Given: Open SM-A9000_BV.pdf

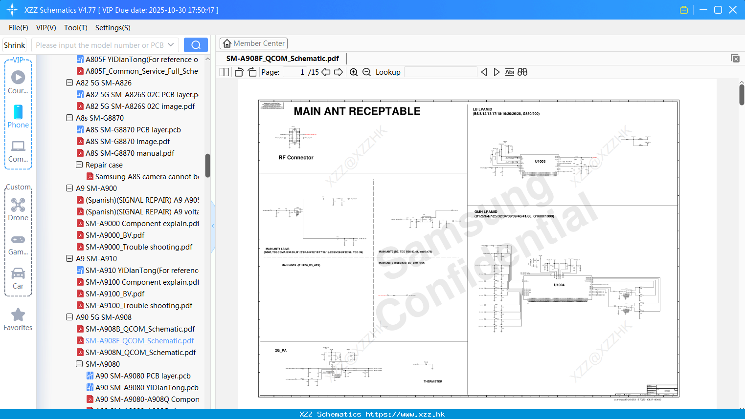Looking at the screenshot, I should [111, 235].
